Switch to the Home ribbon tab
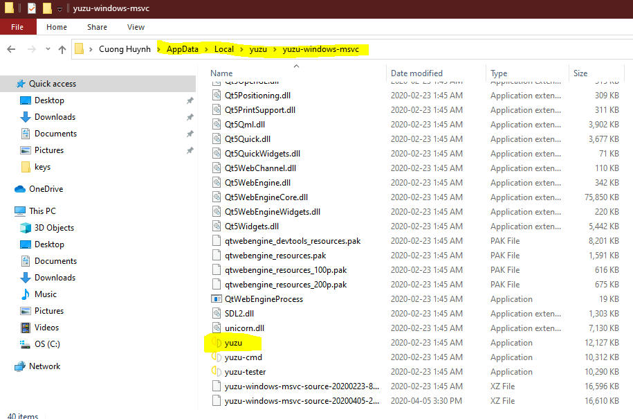The height and width of the screenshot is (419, 633). (x=57, y=27)
